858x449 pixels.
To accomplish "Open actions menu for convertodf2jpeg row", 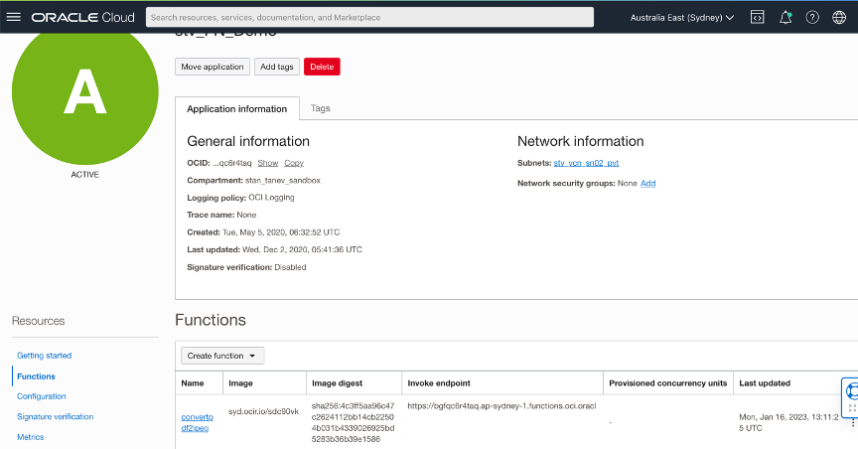I will coord(851,421).
